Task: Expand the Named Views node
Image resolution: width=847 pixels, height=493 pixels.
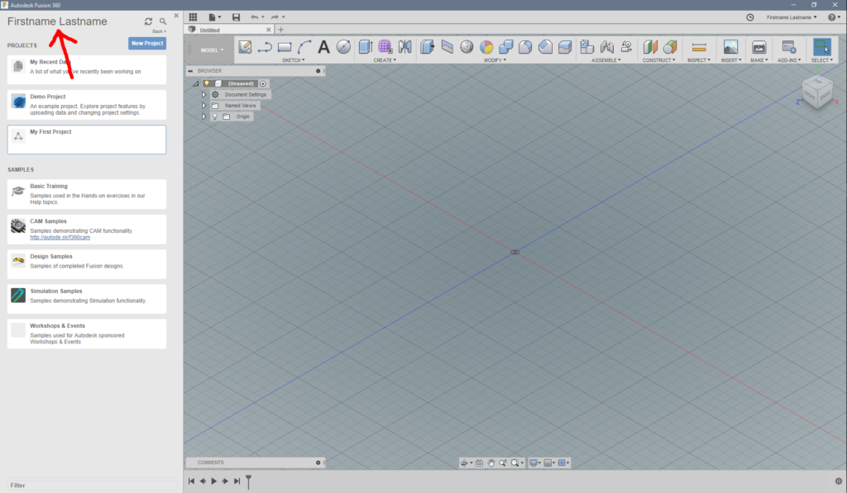Action: [x=203, y=106]
